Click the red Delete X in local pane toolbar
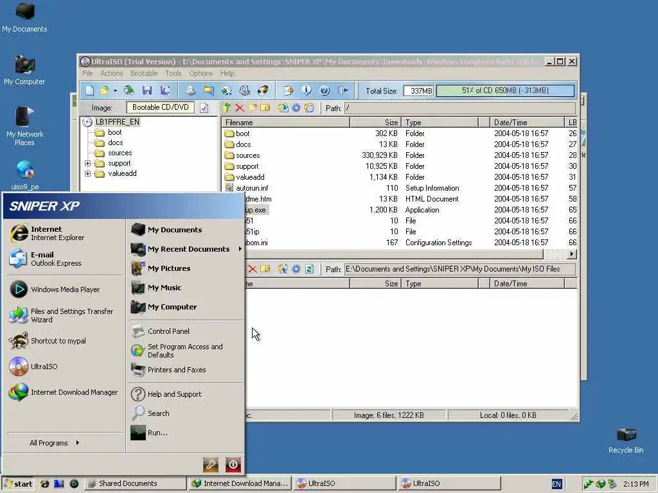Viewport: 658px width, 493px height. coord(252,269)
